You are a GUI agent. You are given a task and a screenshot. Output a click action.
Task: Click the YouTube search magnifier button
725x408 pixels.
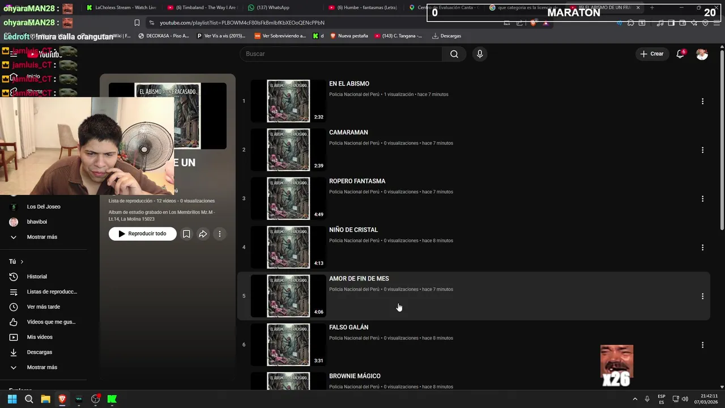coord(454,54)
